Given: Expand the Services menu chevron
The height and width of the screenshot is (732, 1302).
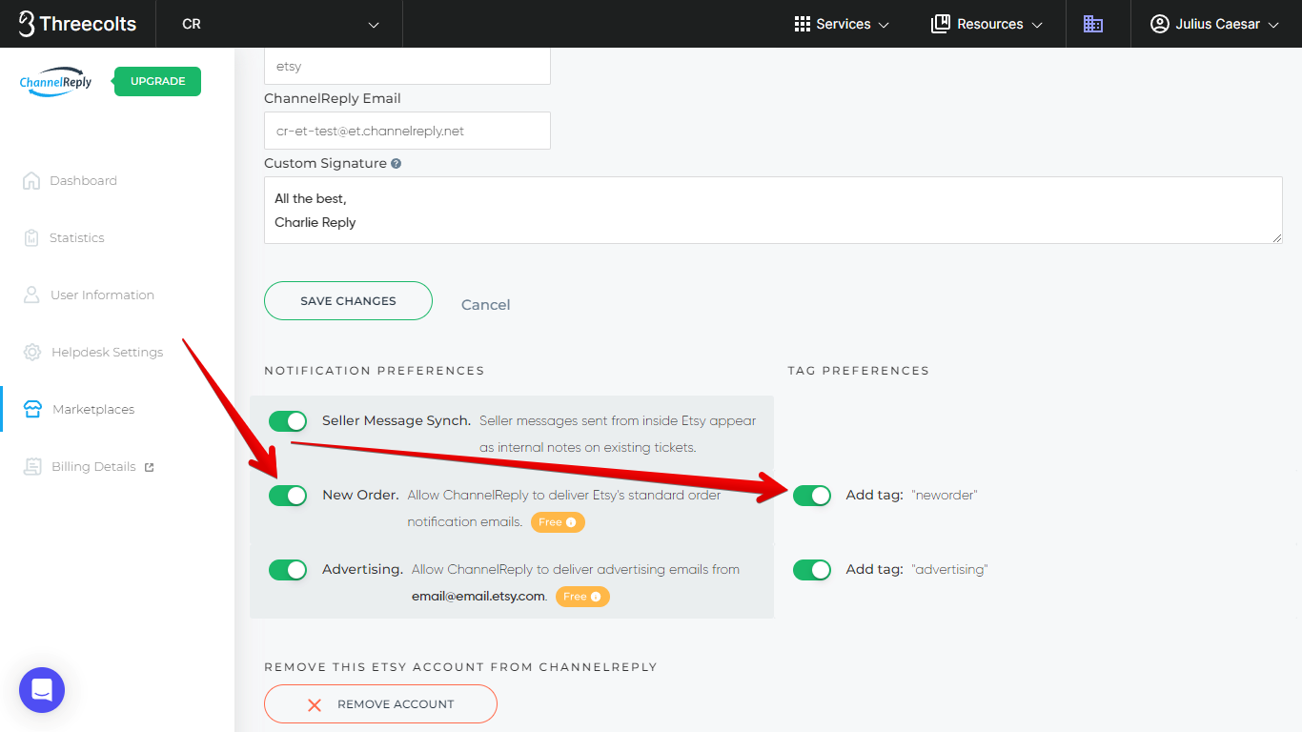Looking at the screenshot, I should 884,25.
